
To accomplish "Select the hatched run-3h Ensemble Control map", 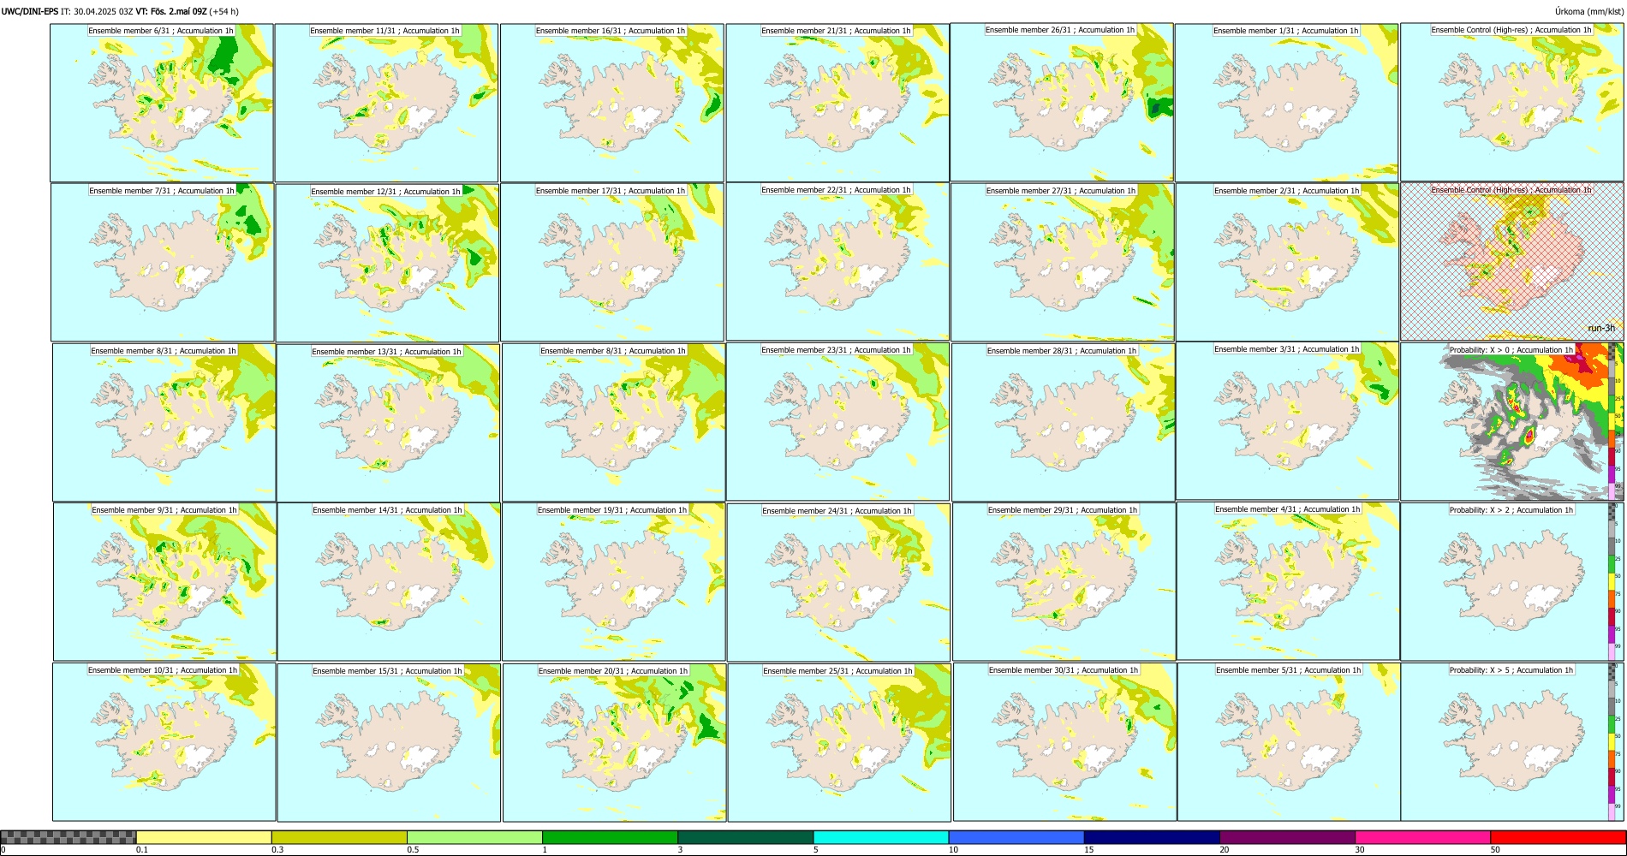I will 1512,262.
